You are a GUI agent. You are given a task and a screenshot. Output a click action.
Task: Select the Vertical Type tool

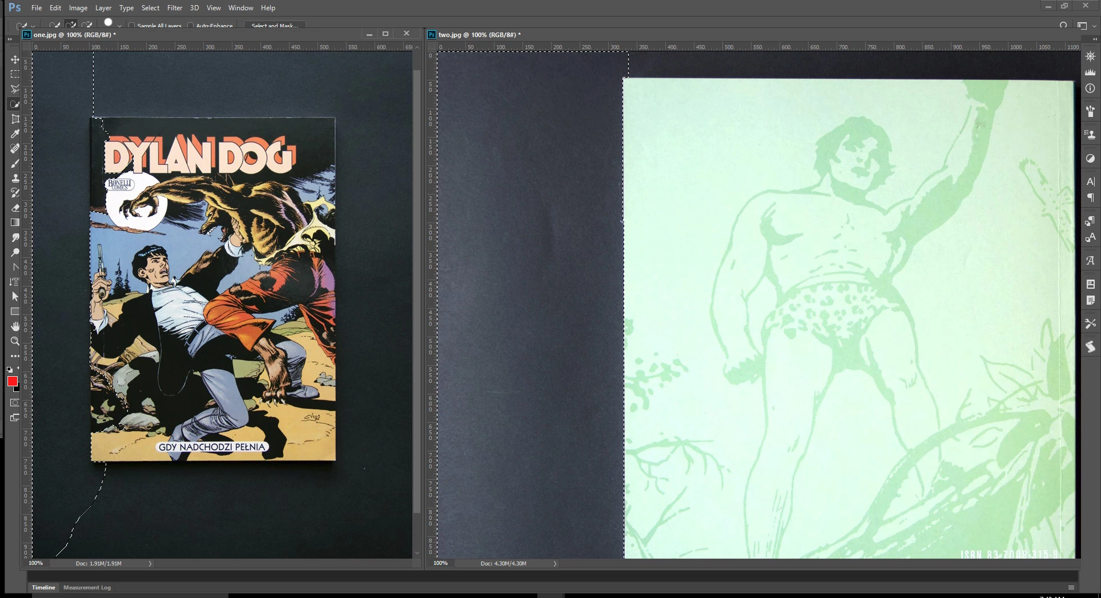coord(15,282)
